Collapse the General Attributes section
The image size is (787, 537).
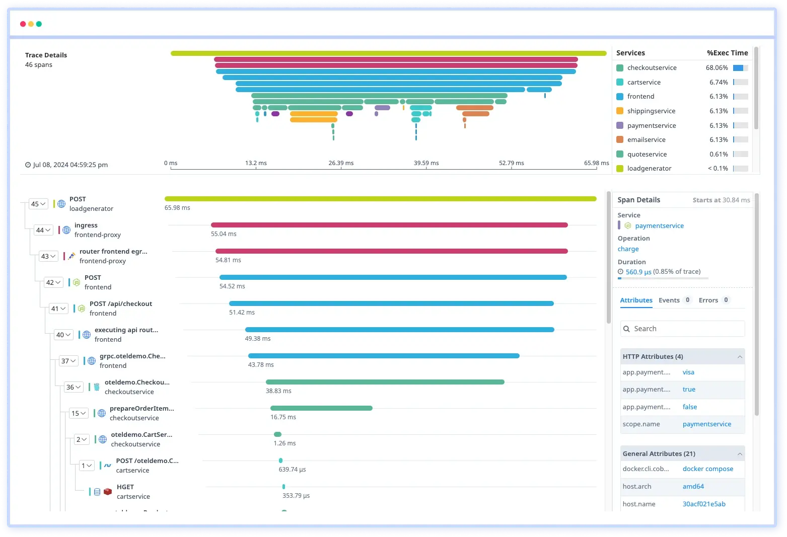tap(740, 453)
